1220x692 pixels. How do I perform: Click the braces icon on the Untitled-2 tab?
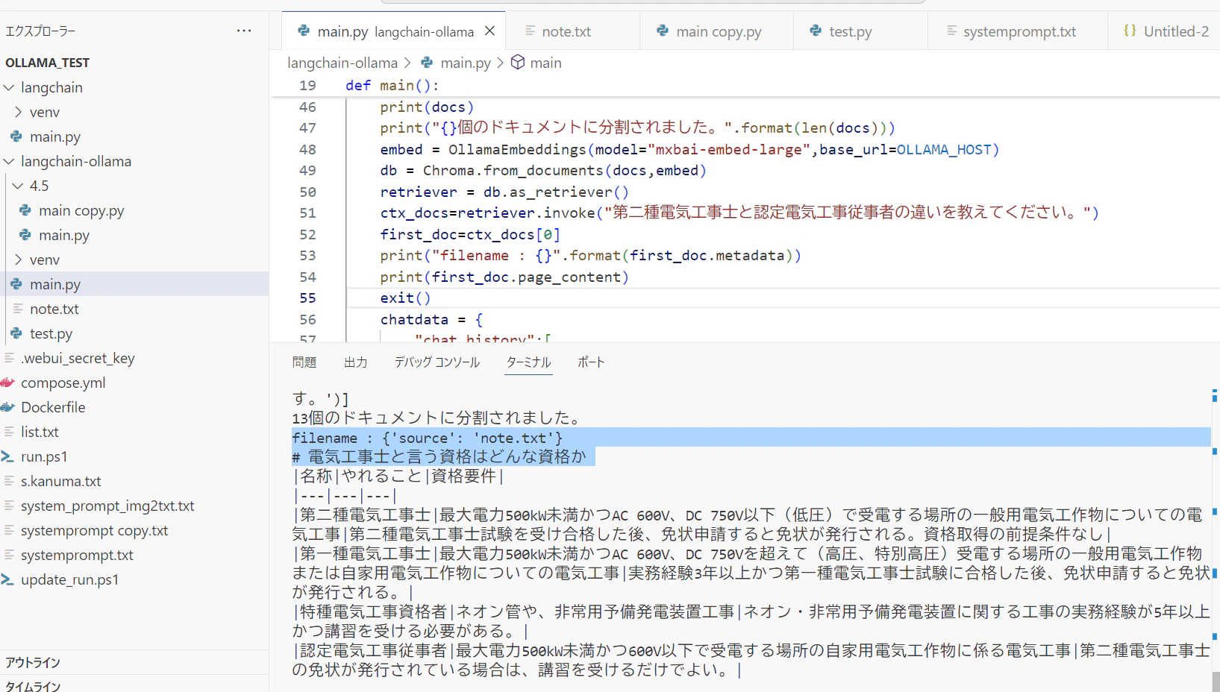click(x=1130, y=31)
